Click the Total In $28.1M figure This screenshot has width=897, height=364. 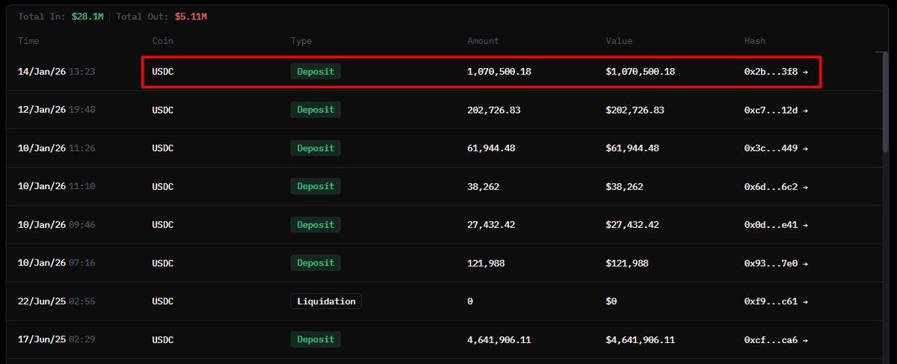[87, 16]
